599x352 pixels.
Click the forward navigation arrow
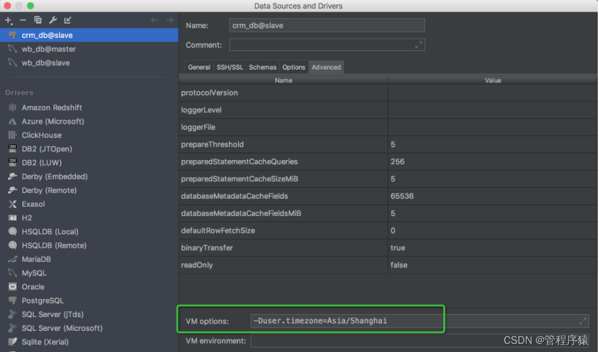tap(170, 20)
